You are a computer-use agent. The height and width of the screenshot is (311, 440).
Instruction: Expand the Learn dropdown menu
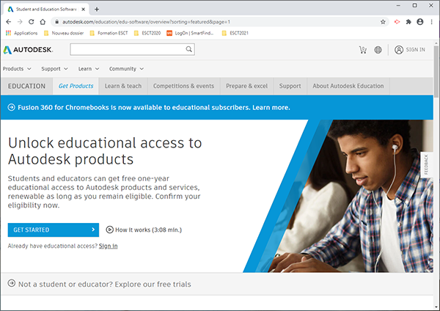(x=89, y=69)
